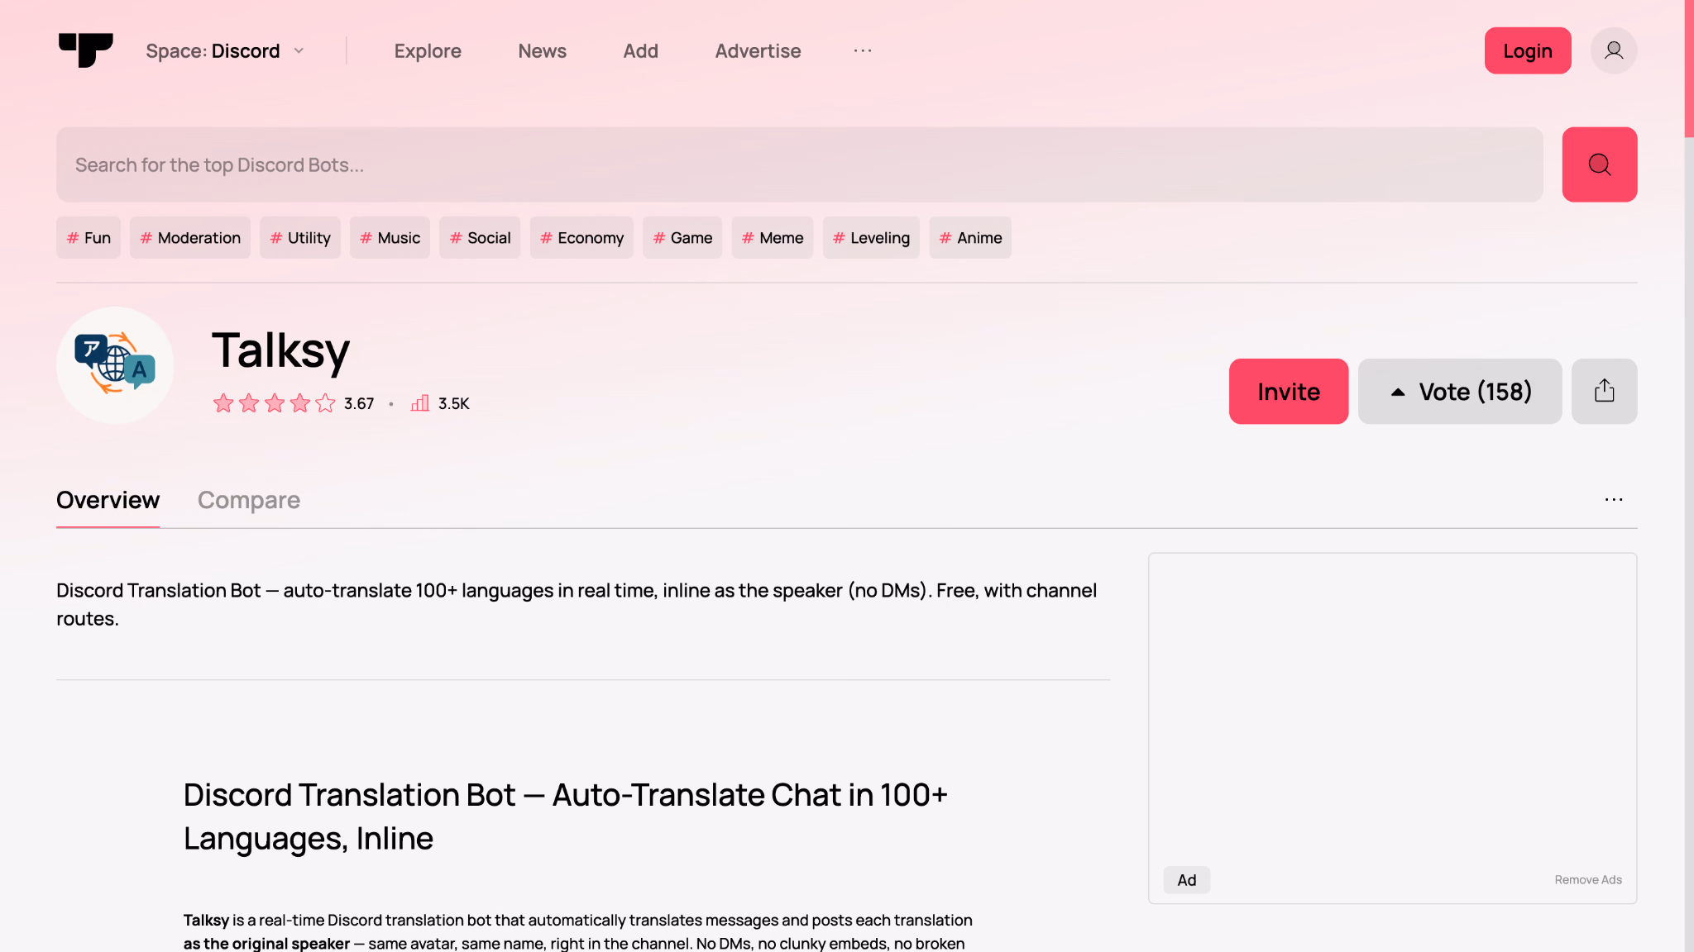The height and width of the screenshot is (952, 1694).
Task: Click the Ad label badge
Action: (x=1186, y=879)
